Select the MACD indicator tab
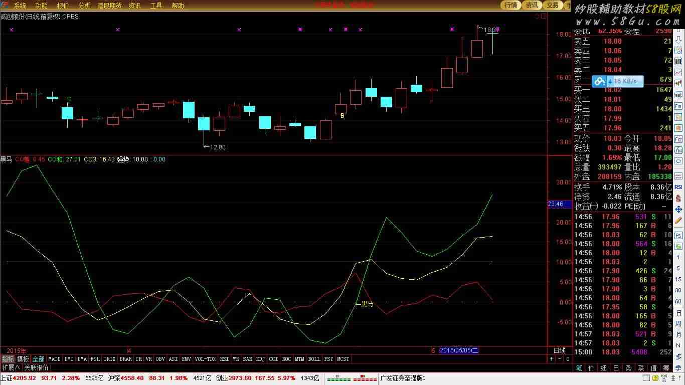 pos(54,359)
